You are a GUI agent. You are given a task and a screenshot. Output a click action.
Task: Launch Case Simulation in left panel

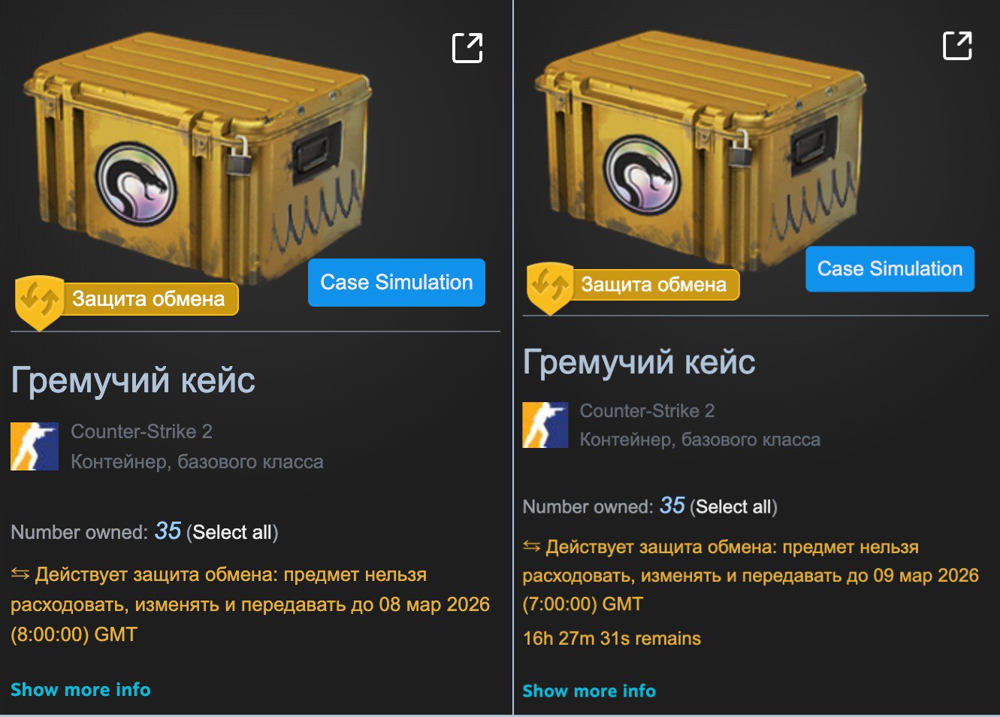pyautogui.click(x=397, y=283)
